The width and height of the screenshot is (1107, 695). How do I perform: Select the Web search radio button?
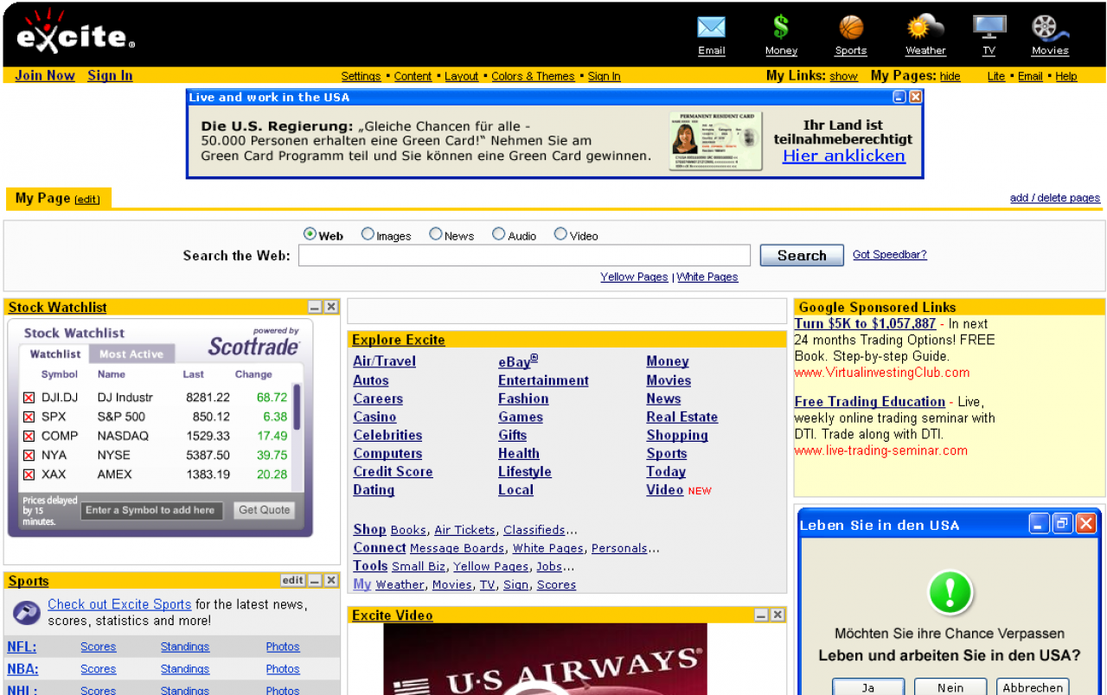[x=310, y=234]
